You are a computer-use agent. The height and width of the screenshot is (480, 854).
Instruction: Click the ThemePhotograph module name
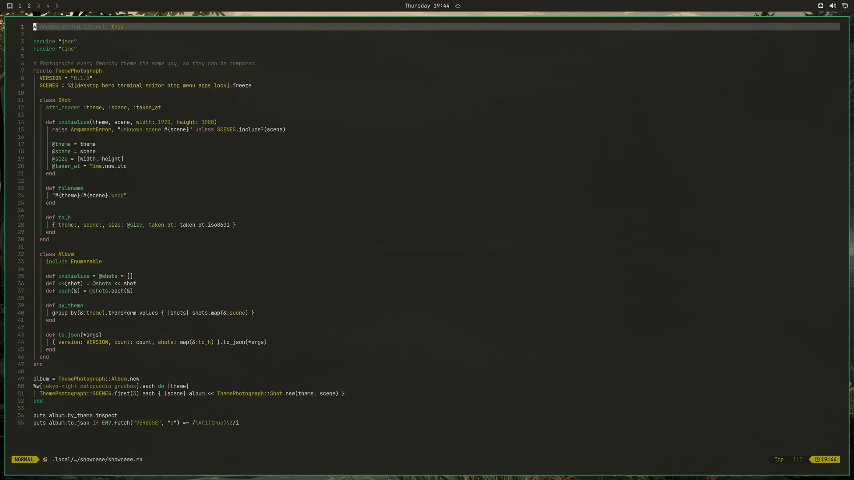[x=78, y=71]
